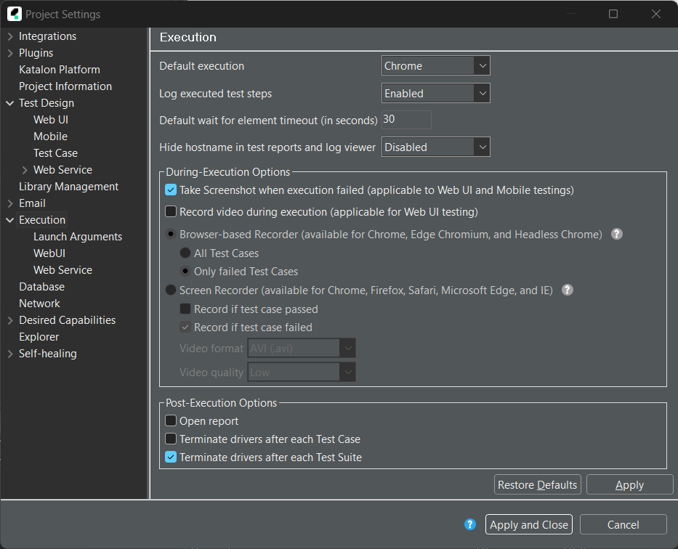Expand the Desired Capabilities node

coord(10,320)
